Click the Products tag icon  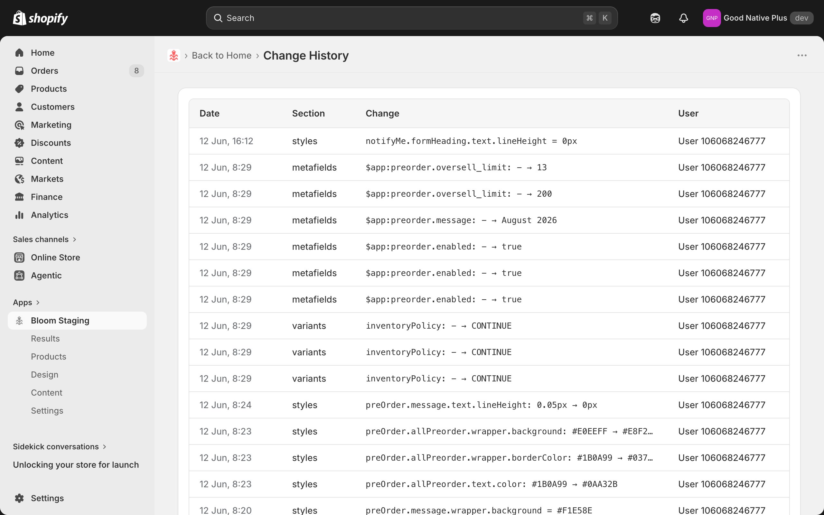pyautogui.click(x=19, y=89)
